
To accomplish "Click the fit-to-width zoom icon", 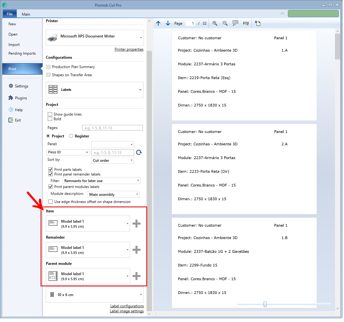I will coord(246,23).
